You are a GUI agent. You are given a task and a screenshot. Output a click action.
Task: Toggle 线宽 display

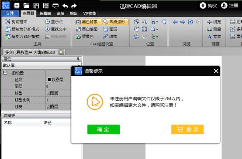click(x=214, y=22)
